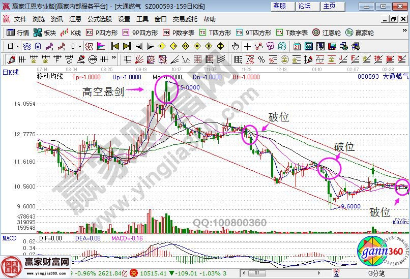Click the 9.6000 low price marker
Screen dimensions: 410x279
click(x=350, y=207)
